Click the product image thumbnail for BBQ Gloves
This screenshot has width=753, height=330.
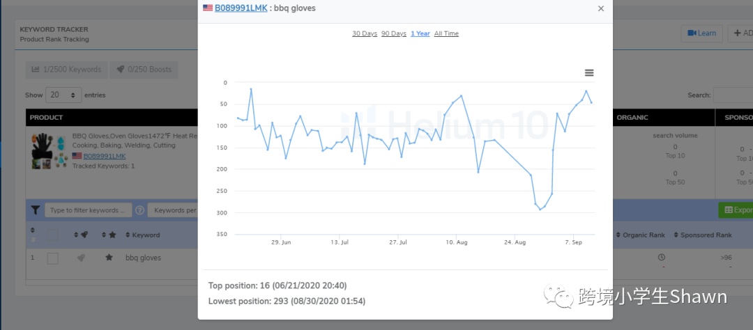50,150
